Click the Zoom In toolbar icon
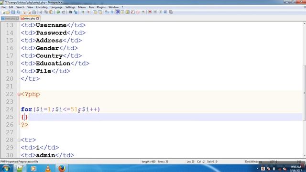Image resolution: width=306 pixels, height=172 pixels. (83, 12)
